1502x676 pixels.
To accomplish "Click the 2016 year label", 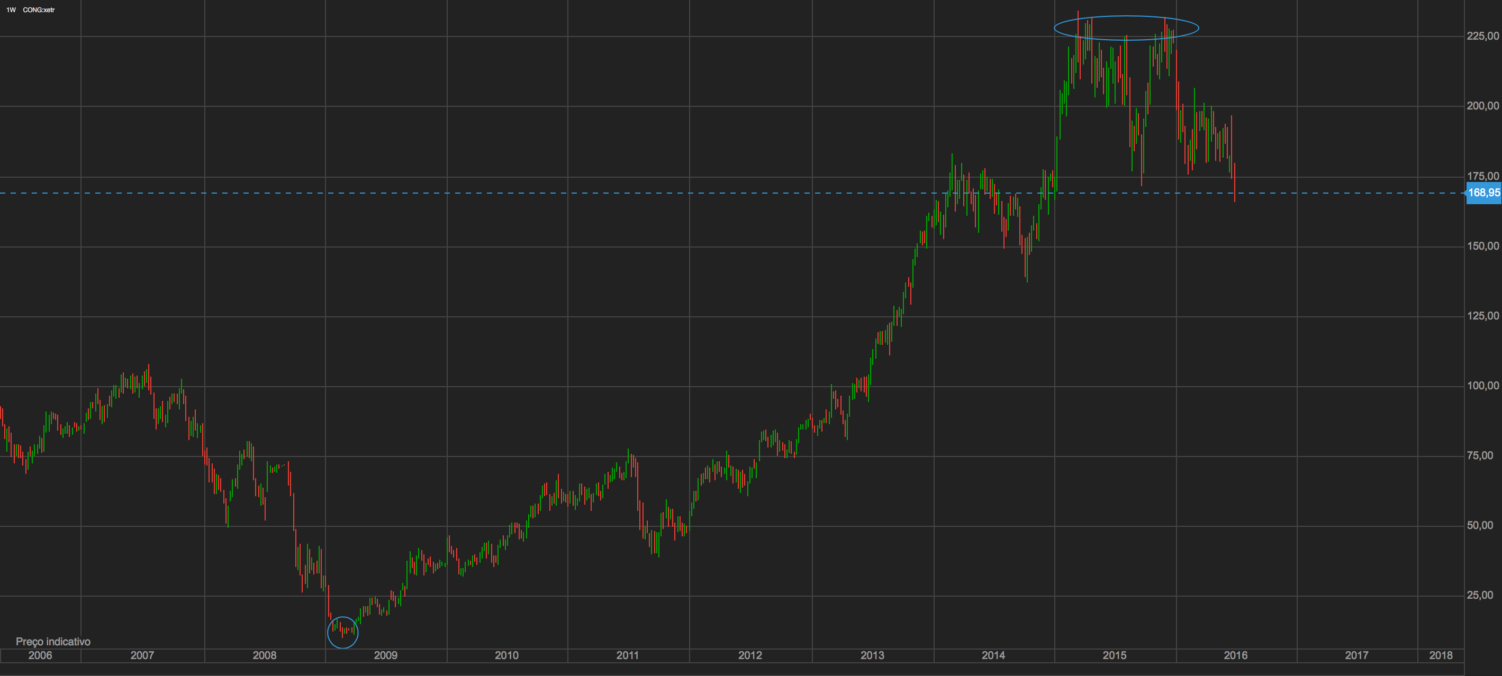I will point(1236,655).
